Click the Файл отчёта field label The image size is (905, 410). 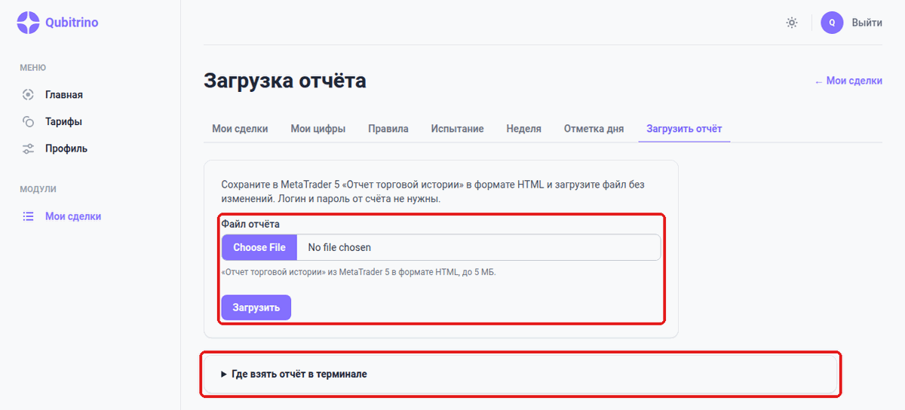[250, 224]
